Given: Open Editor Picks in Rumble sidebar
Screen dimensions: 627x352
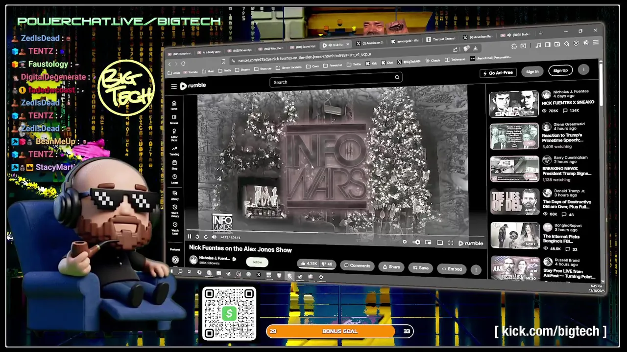Looking at the screenshot, I should tap(174, 134).
